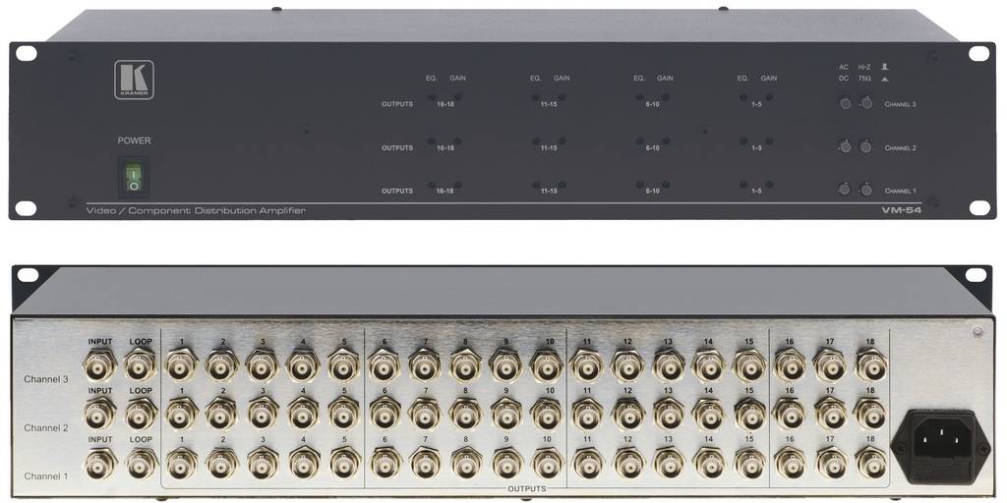Select Channel 2 output 16 BNC connector
This screenshot has width=1007, height=503.
790,414
